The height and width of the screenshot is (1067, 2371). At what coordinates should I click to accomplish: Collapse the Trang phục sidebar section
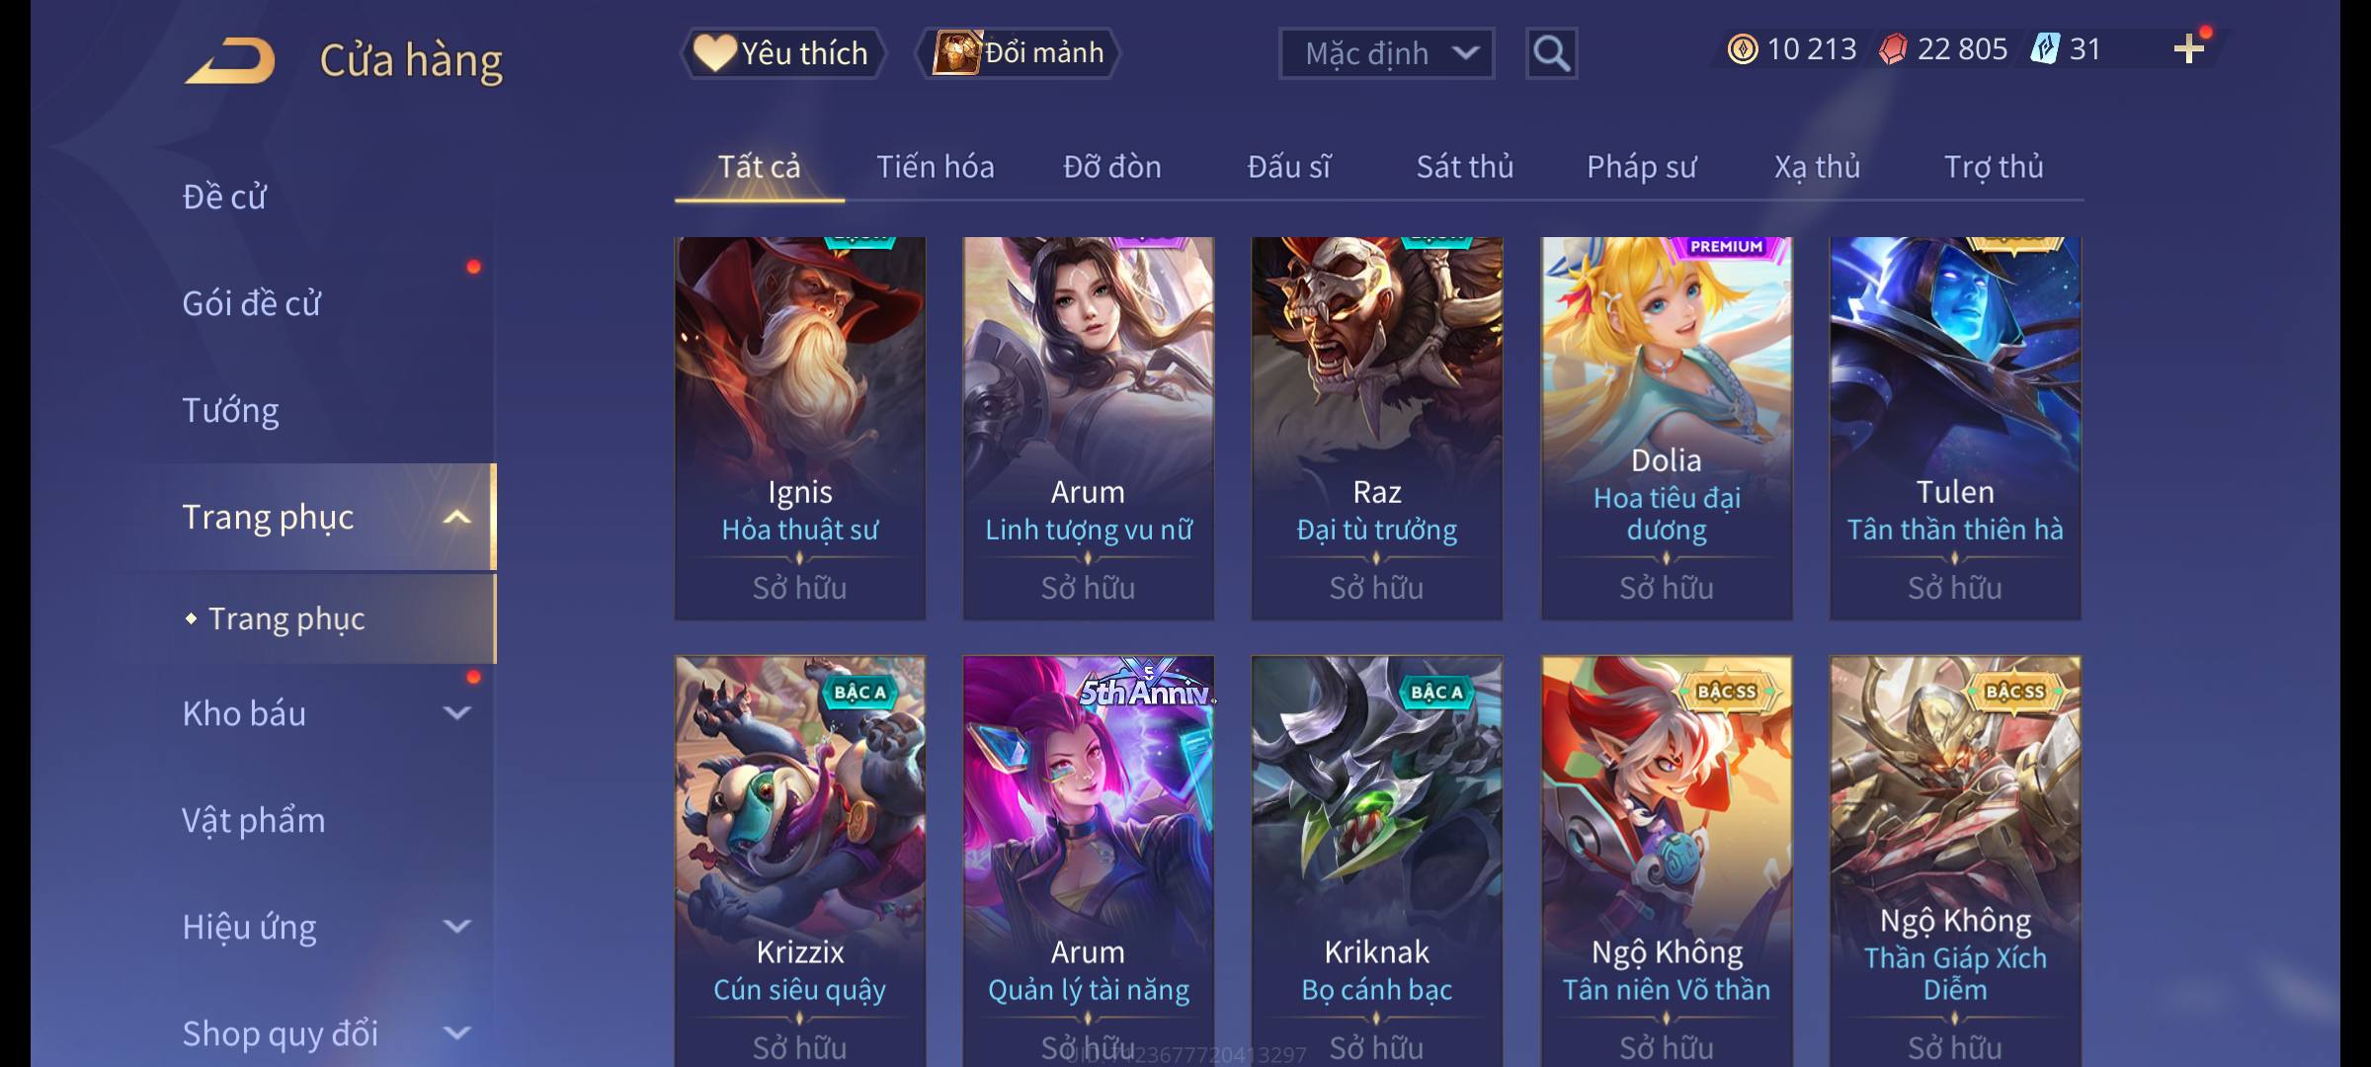pos(456,517)
